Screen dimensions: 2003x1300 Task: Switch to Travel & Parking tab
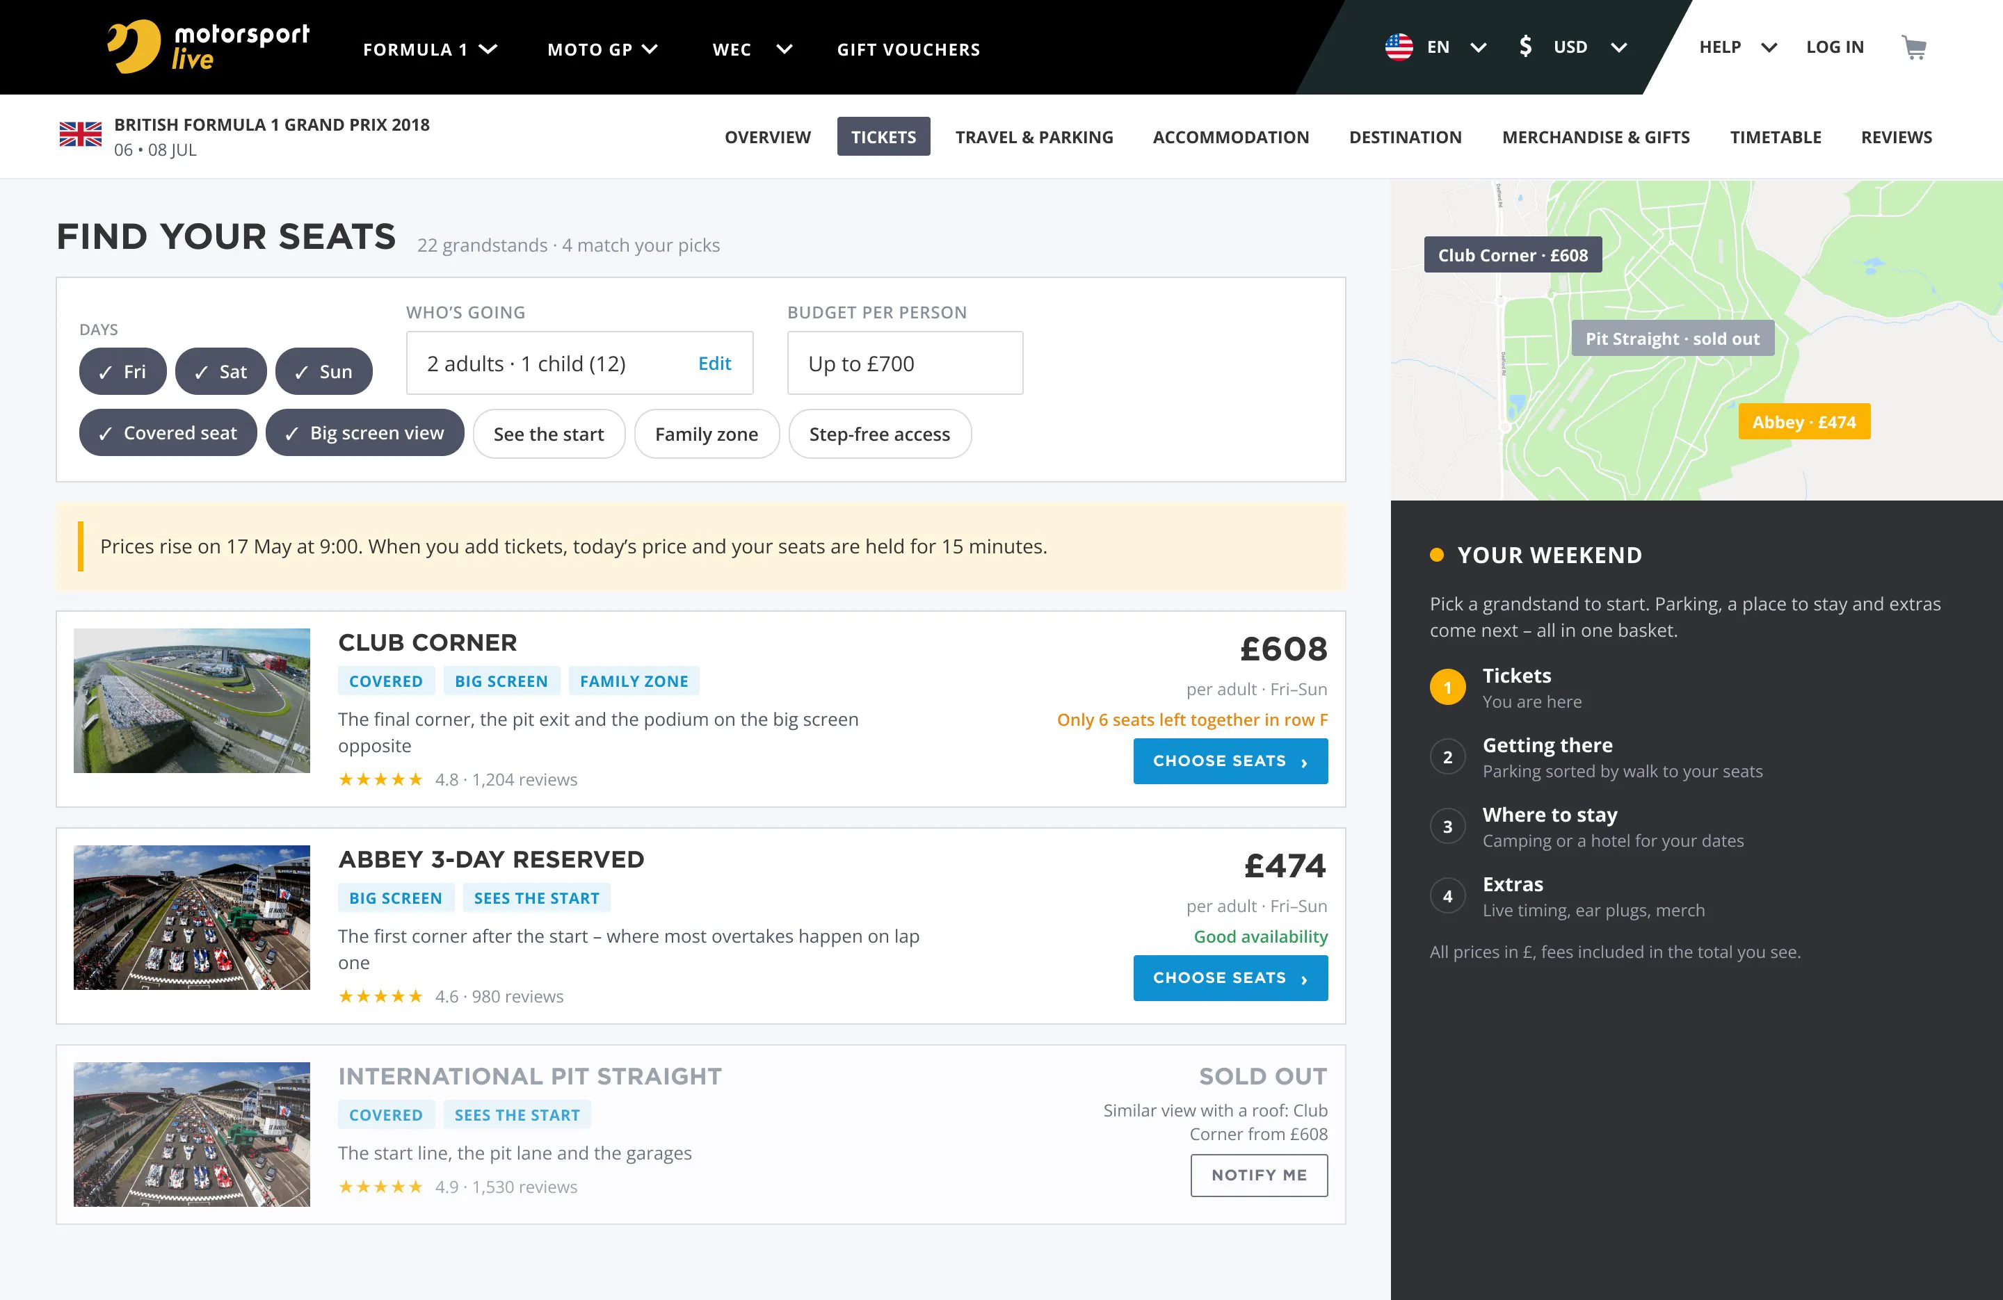(x=1034, y=136)
